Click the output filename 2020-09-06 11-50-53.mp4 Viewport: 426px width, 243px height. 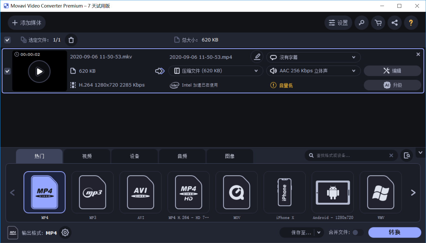click(x=201, y=57)
